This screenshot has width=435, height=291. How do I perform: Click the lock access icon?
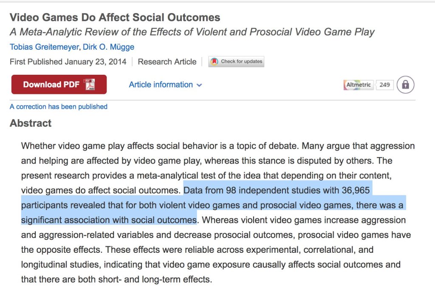pyautogui.click(x=405, y=85)
